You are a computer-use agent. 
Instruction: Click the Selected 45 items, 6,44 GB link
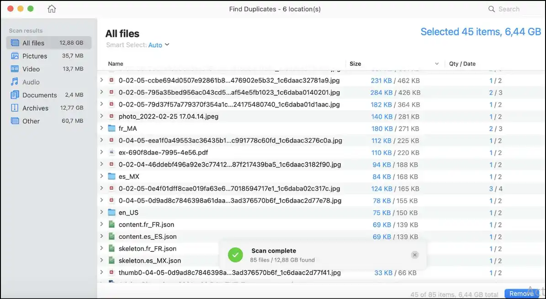click(481, 31)
